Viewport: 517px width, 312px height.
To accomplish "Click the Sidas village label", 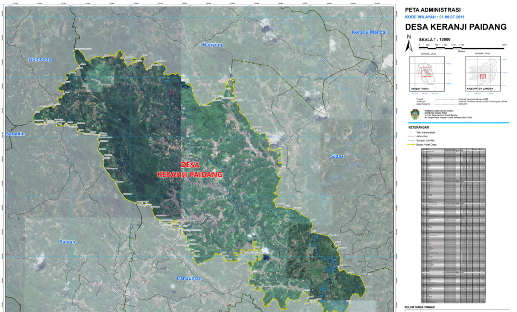I will [x=337, y=156].
